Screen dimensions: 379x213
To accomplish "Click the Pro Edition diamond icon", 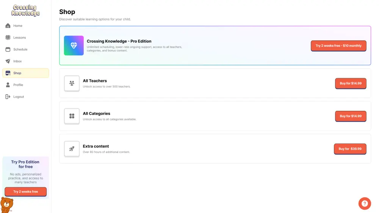I will click(74, 45).
